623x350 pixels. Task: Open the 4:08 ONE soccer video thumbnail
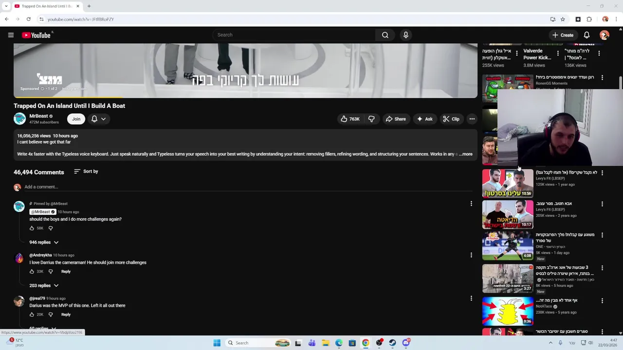pyautogui.click(x=508, y=246)
